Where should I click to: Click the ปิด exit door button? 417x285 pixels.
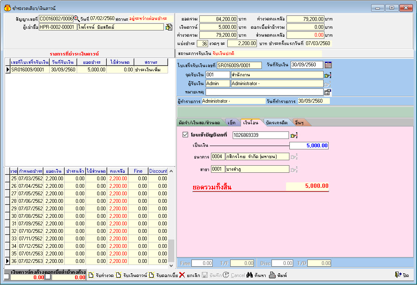(x=402, y=275)
